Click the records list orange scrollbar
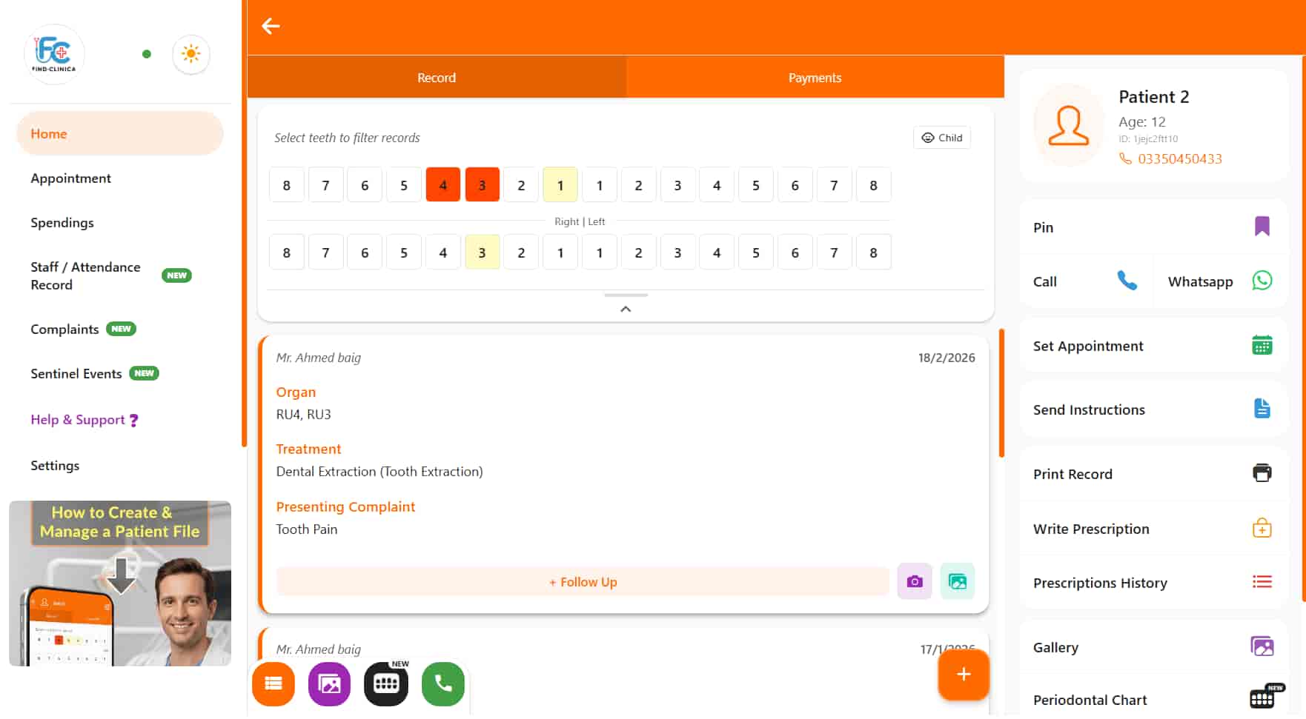 (1001, 393)
